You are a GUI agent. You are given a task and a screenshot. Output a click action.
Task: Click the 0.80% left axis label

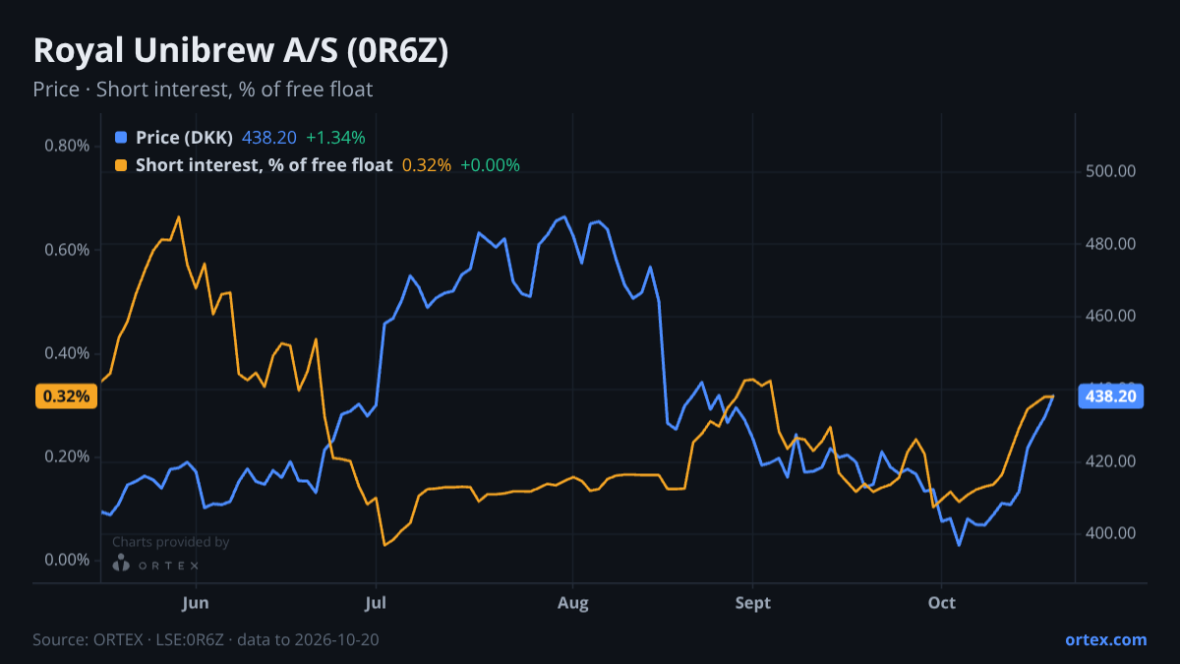click(x=67, y=146)
